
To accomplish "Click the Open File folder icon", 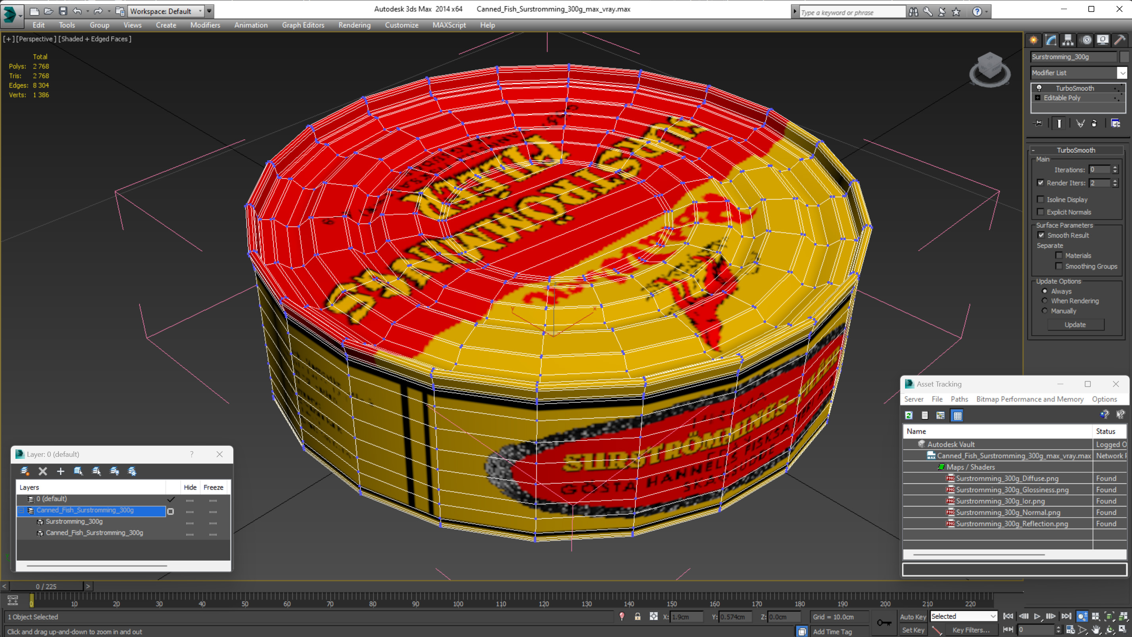I will (48, 11).
